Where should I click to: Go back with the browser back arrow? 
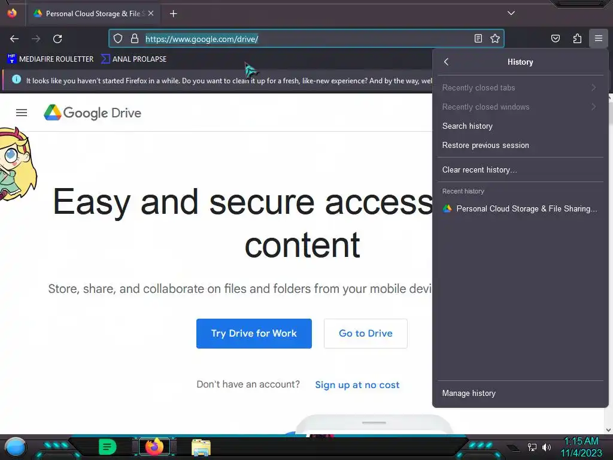click(x=14, y=39)
